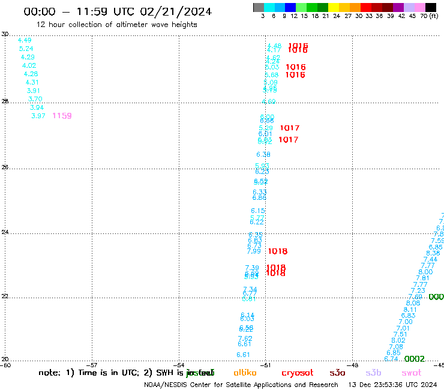Select the wave height 6.38
This screenshot has width=444, height=390.
[x=263, y=154]
